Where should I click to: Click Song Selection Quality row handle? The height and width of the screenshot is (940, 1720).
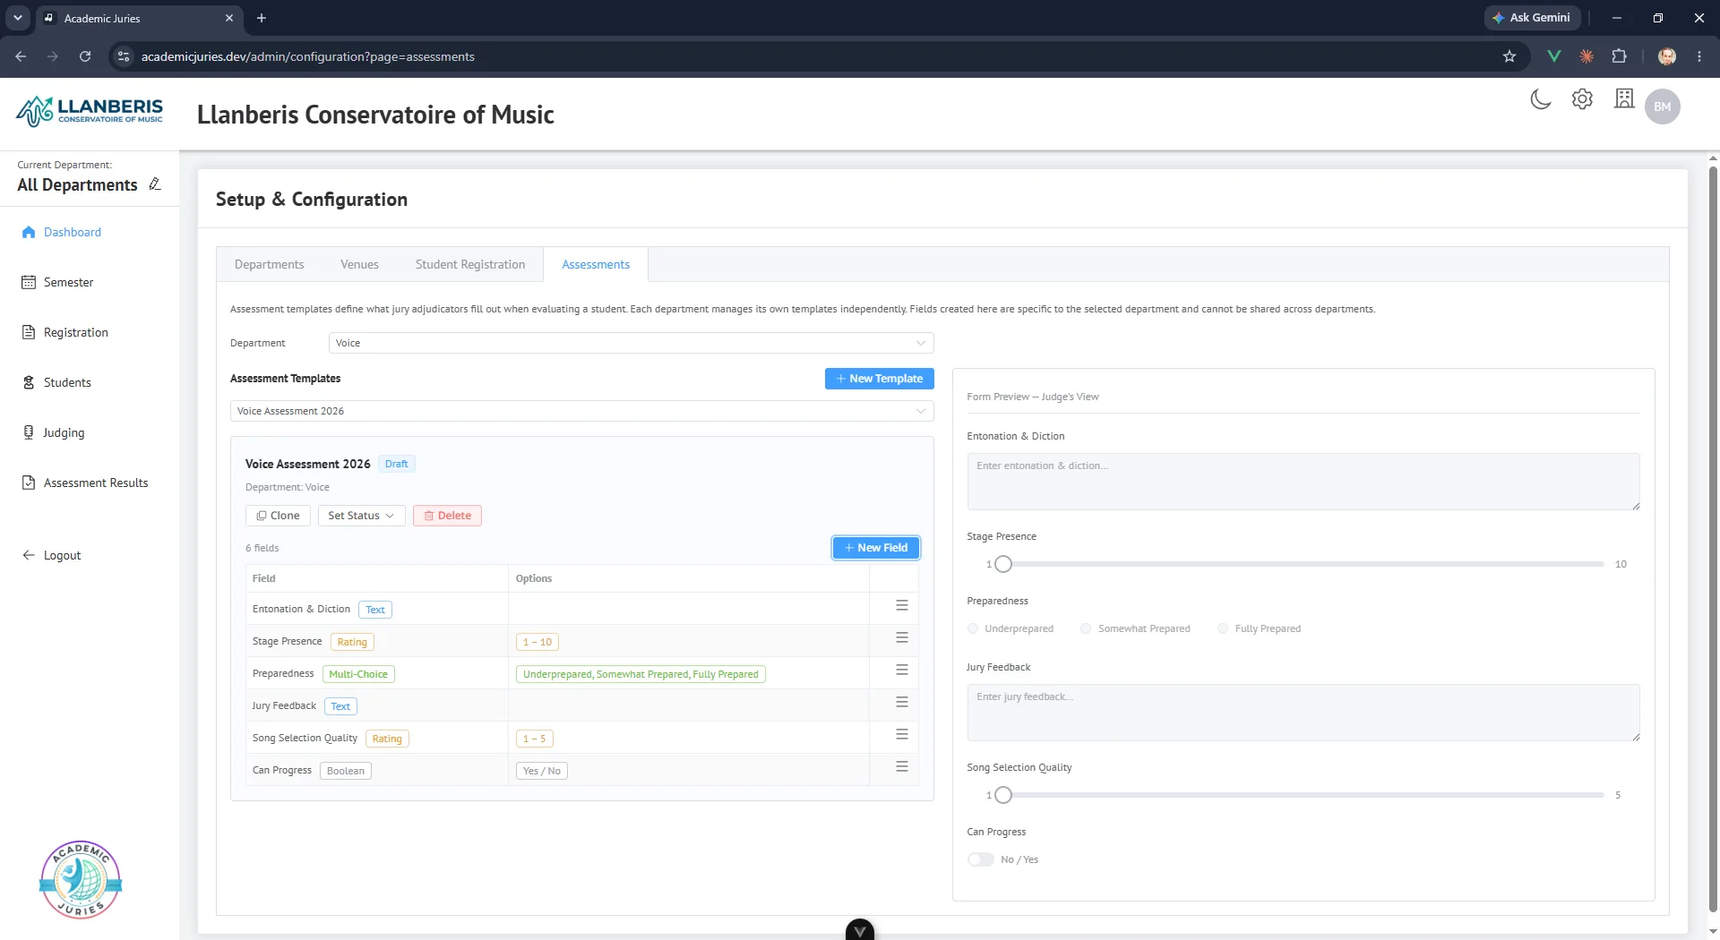(x=902, y=735)
